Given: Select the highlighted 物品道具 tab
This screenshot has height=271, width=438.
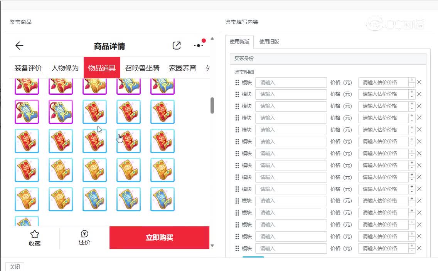Looking at the screenshot, I should click(x=102, y=68).
